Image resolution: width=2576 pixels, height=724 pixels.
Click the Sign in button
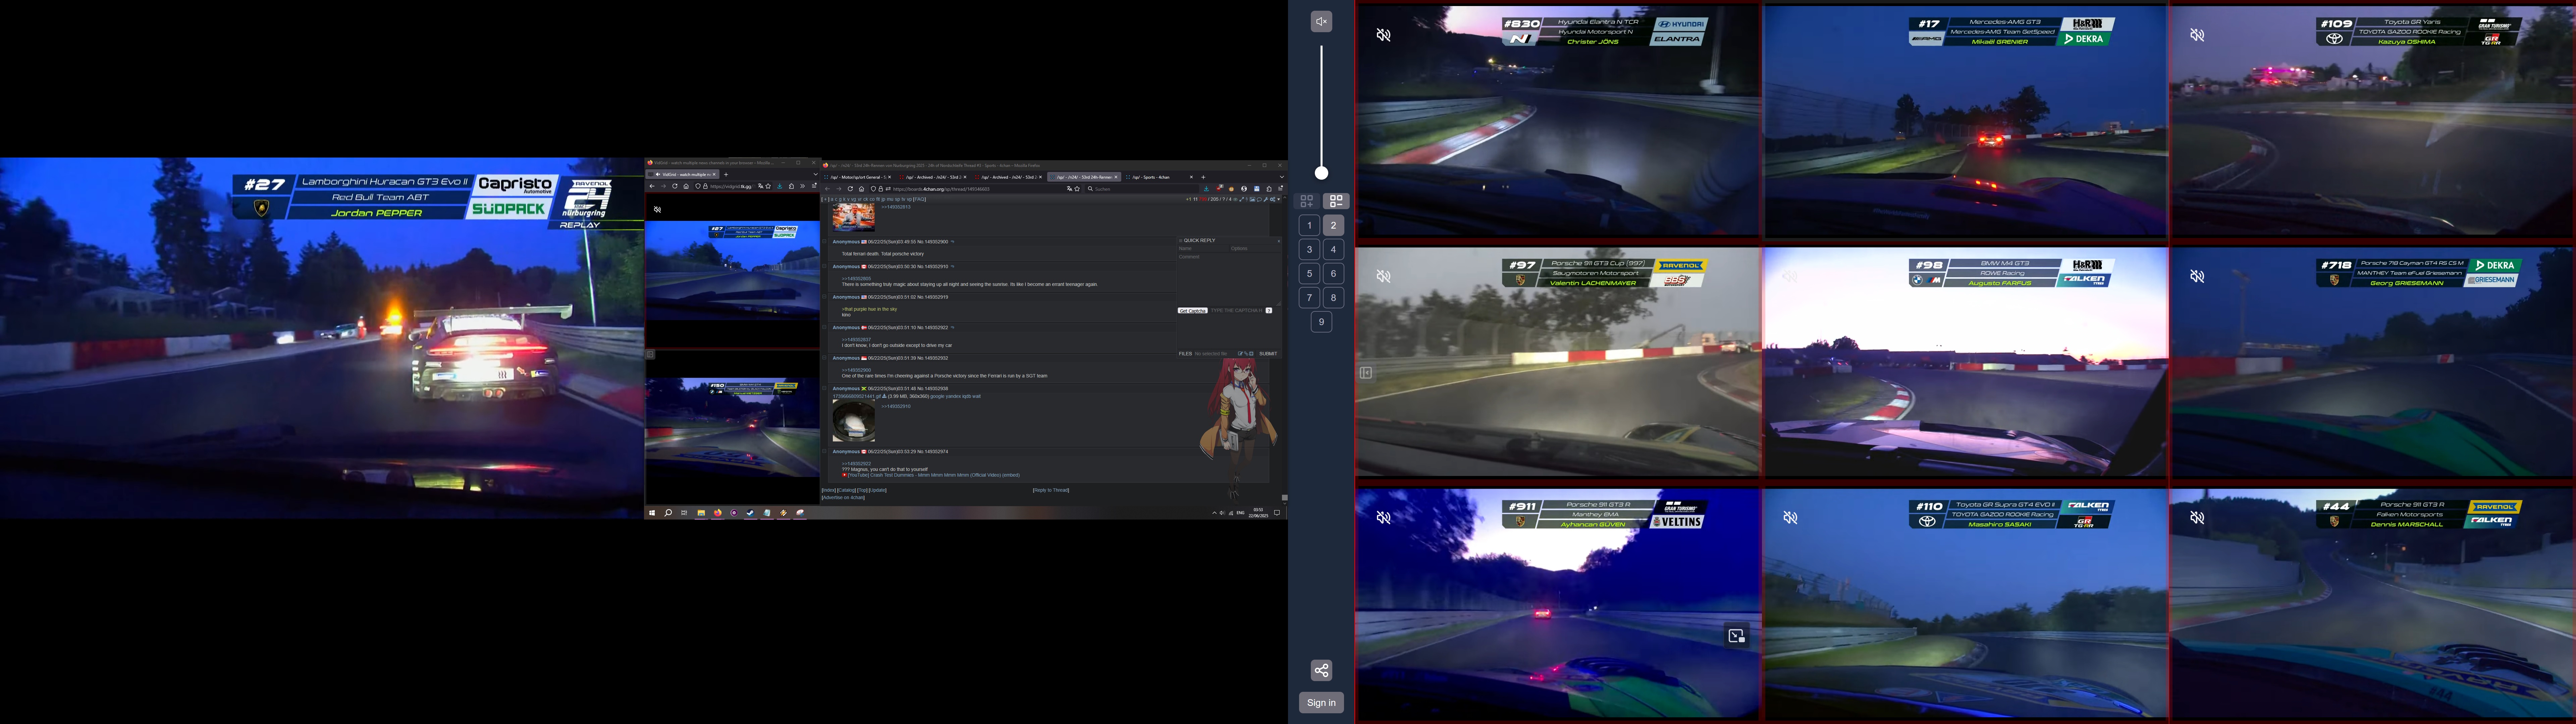click(1321, 703)
